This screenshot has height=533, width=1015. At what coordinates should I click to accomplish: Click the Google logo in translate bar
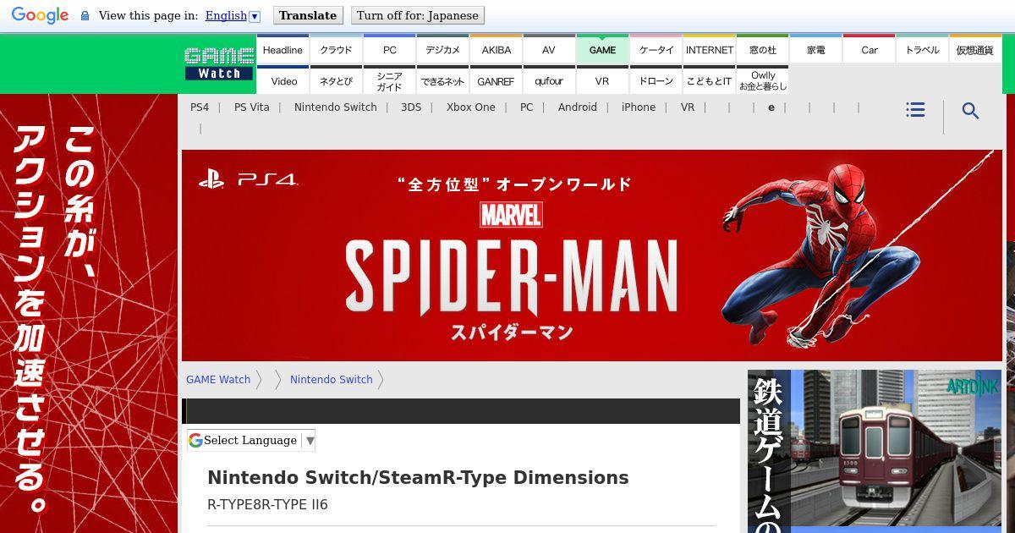click(x=40, y=15)
